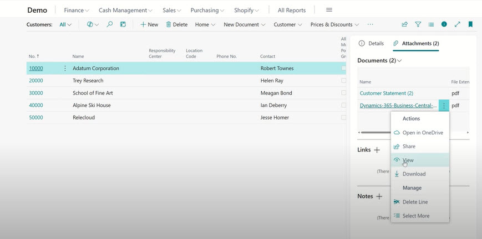
Task: Tick the checkbox in Relecloud row
Action: pos(344,117)
